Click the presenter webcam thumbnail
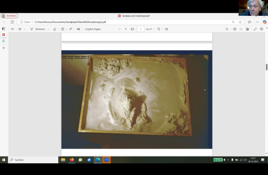 click(253, 8)
